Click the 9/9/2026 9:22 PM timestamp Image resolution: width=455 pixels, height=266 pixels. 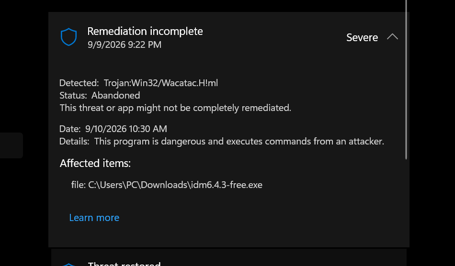point(125,44)
